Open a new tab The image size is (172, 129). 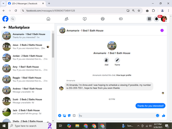click(x=49, y=3)
